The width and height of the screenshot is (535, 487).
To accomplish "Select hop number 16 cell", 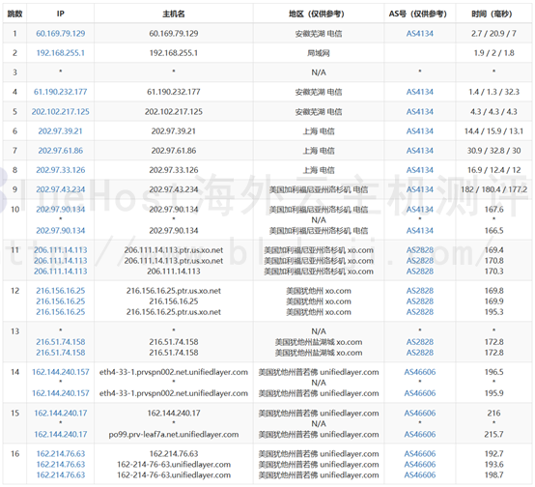I will (x=14, y=453).
